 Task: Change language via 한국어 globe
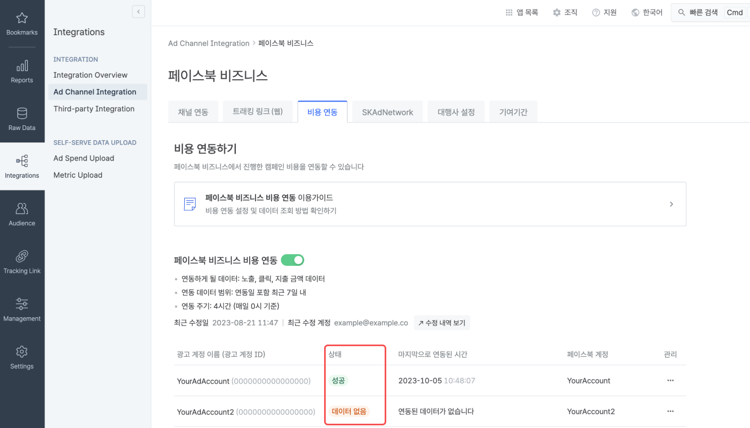tap(647, 12)
